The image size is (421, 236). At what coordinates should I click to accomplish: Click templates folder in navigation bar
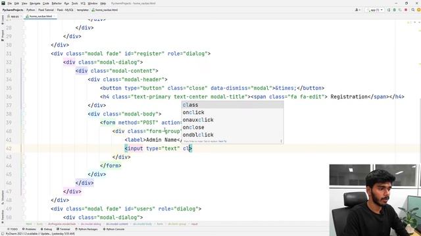(x=83, y=10)
